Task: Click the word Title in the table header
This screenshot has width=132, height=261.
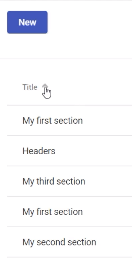Action: pos(30,87)
